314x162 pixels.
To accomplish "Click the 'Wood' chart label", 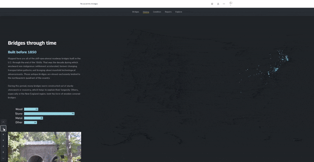I will 19,109.
